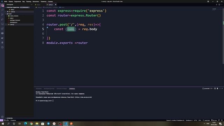Open the Run and Debug view
The image size is (224, 126).
(2, 19)
